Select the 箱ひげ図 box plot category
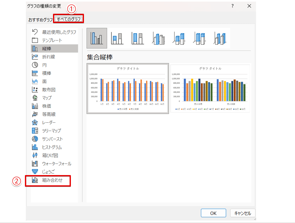The height and width of the screenshot is (223, 295). [x=50, y=156]
